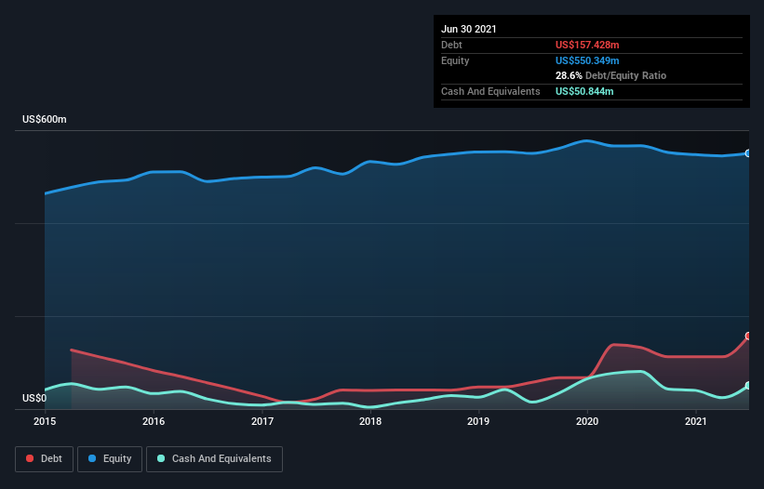Screen dimensions: 764x489
Task: Click the US$600m y-axis label
Action: coord(45,119)
